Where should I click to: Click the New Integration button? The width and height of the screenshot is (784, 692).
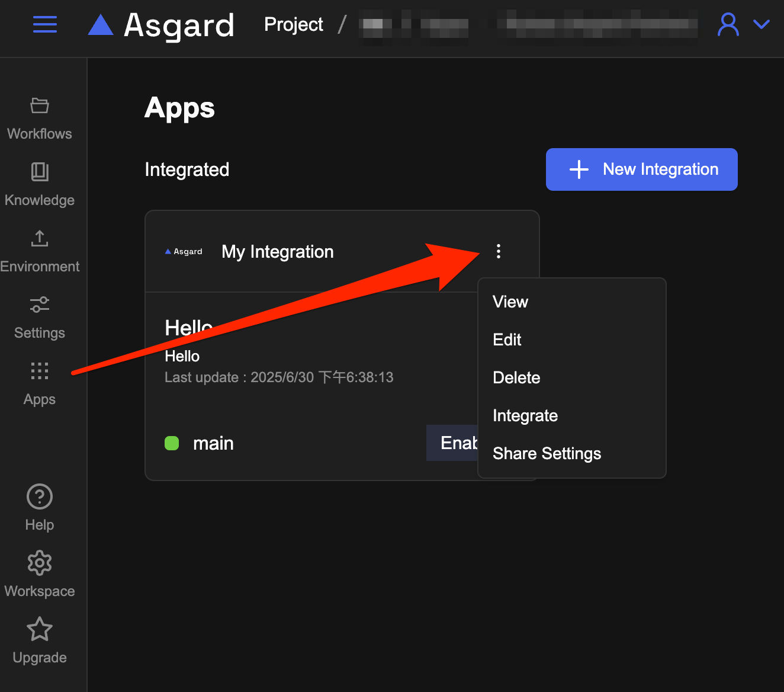pos(641,169)
